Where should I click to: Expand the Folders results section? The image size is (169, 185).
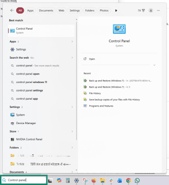click(x=72, y=148)
